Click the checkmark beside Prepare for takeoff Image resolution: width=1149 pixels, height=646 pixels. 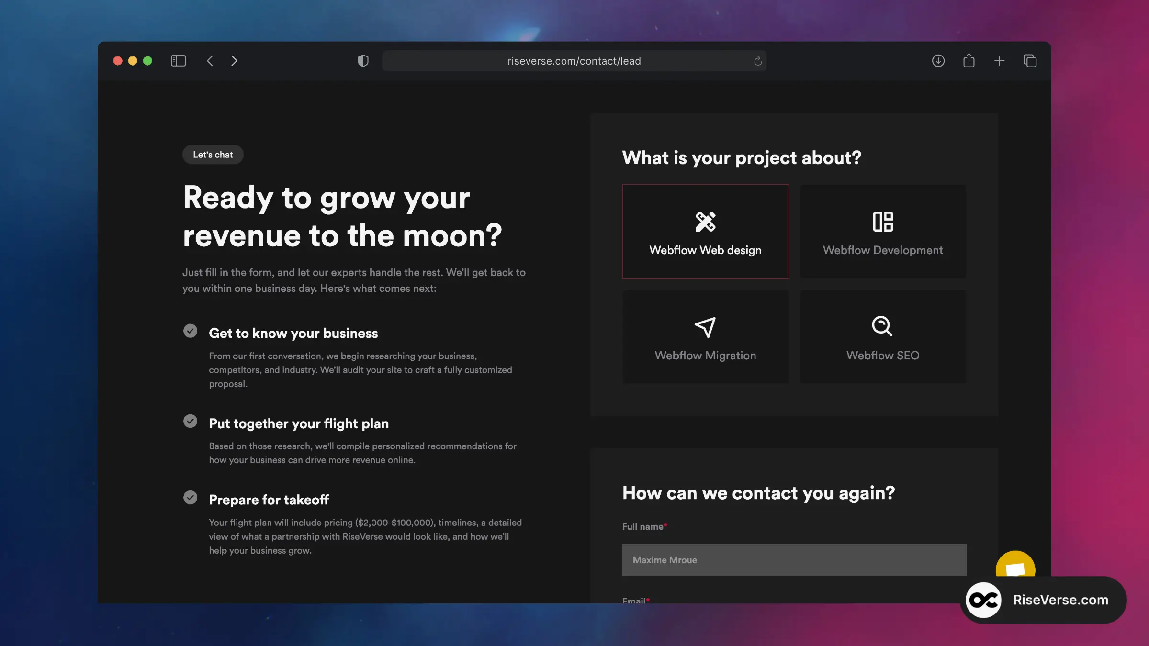(190, 498)
